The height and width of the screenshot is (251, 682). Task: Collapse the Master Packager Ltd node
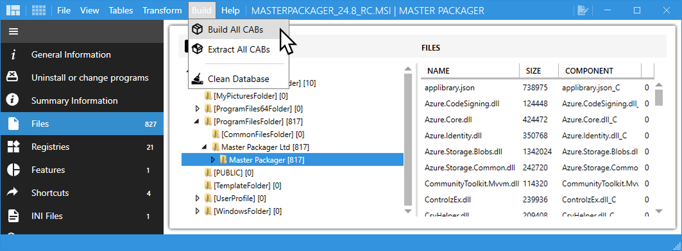tap(205, 147)
